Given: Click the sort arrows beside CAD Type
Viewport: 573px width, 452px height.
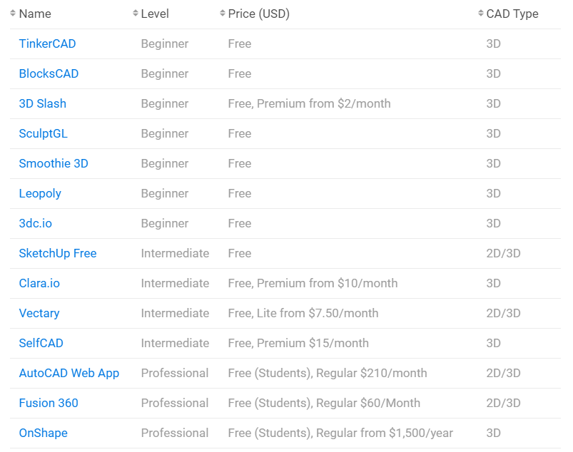Looking at the screenshot, I should pos(481,14).
